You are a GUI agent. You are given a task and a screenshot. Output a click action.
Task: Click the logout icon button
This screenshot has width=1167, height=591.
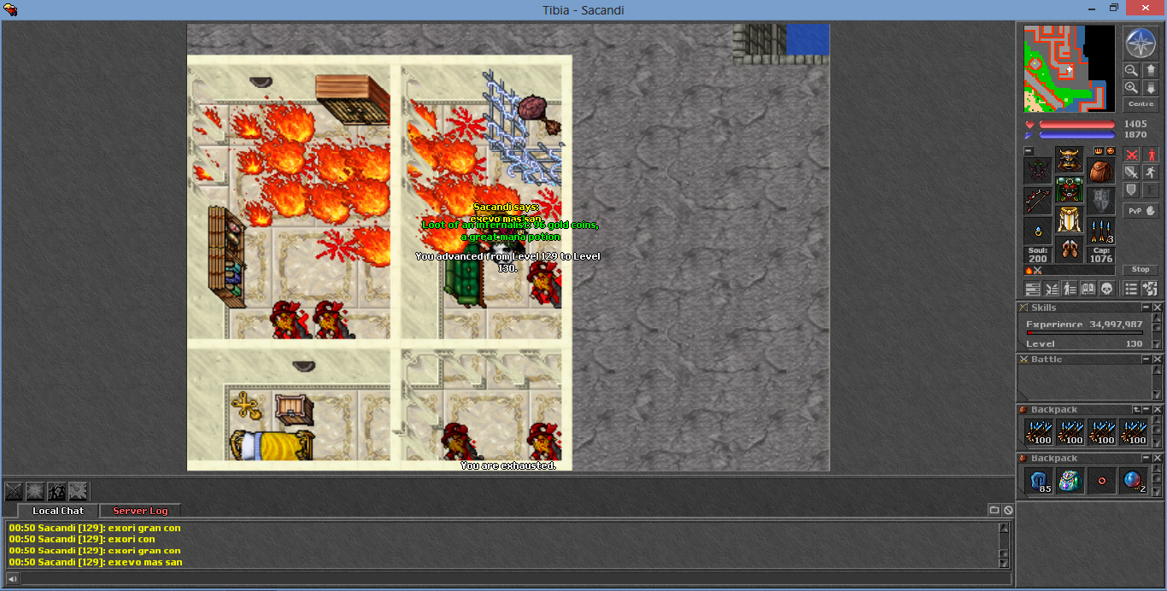click(1150, 288)
